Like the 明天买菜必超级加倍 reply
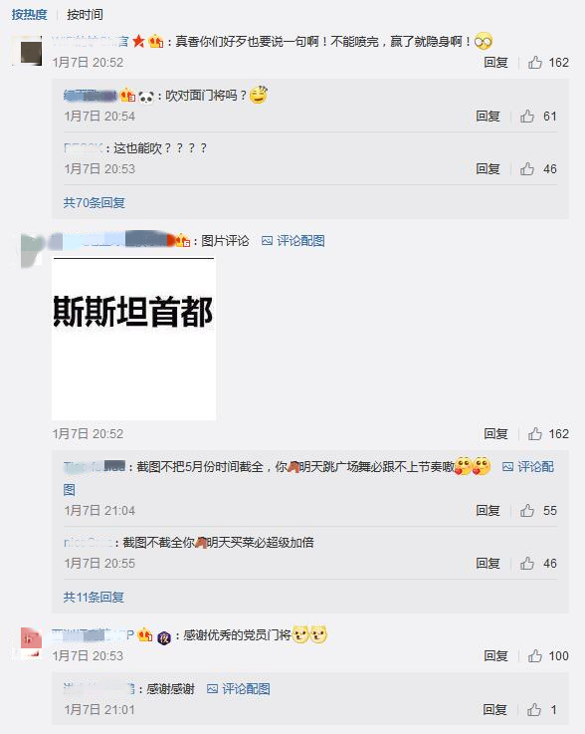Screen dimensions: 585x734 pos(527,563)
